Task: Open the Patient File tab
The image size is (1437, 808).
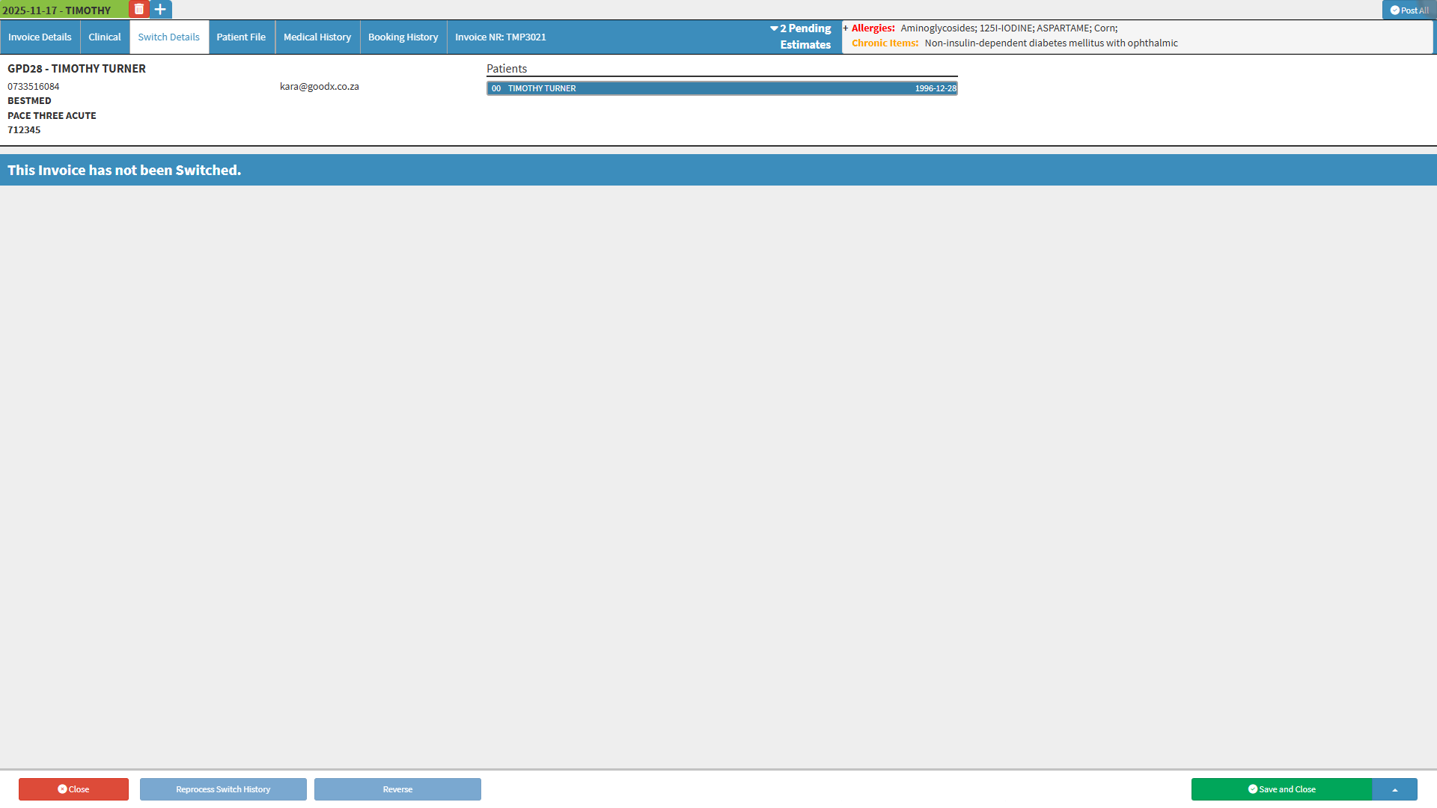Action: coord(241,37)
